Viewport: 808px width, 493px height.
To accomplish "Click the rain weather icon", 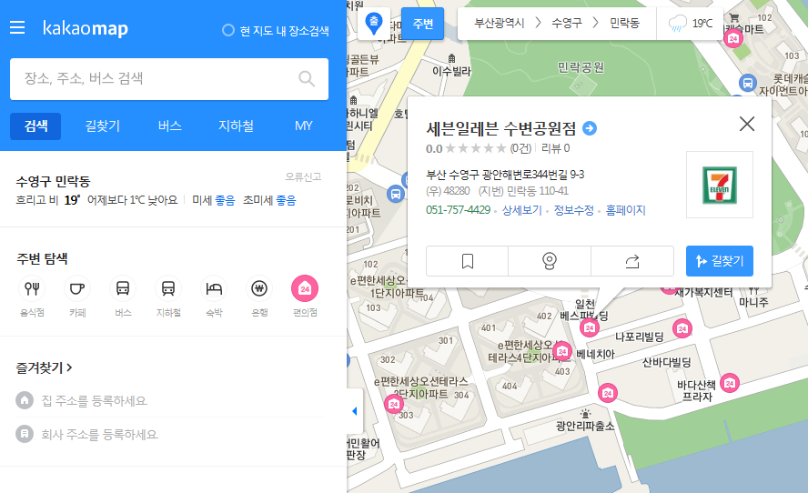I will pyautogui.click(x=677, y=24).
